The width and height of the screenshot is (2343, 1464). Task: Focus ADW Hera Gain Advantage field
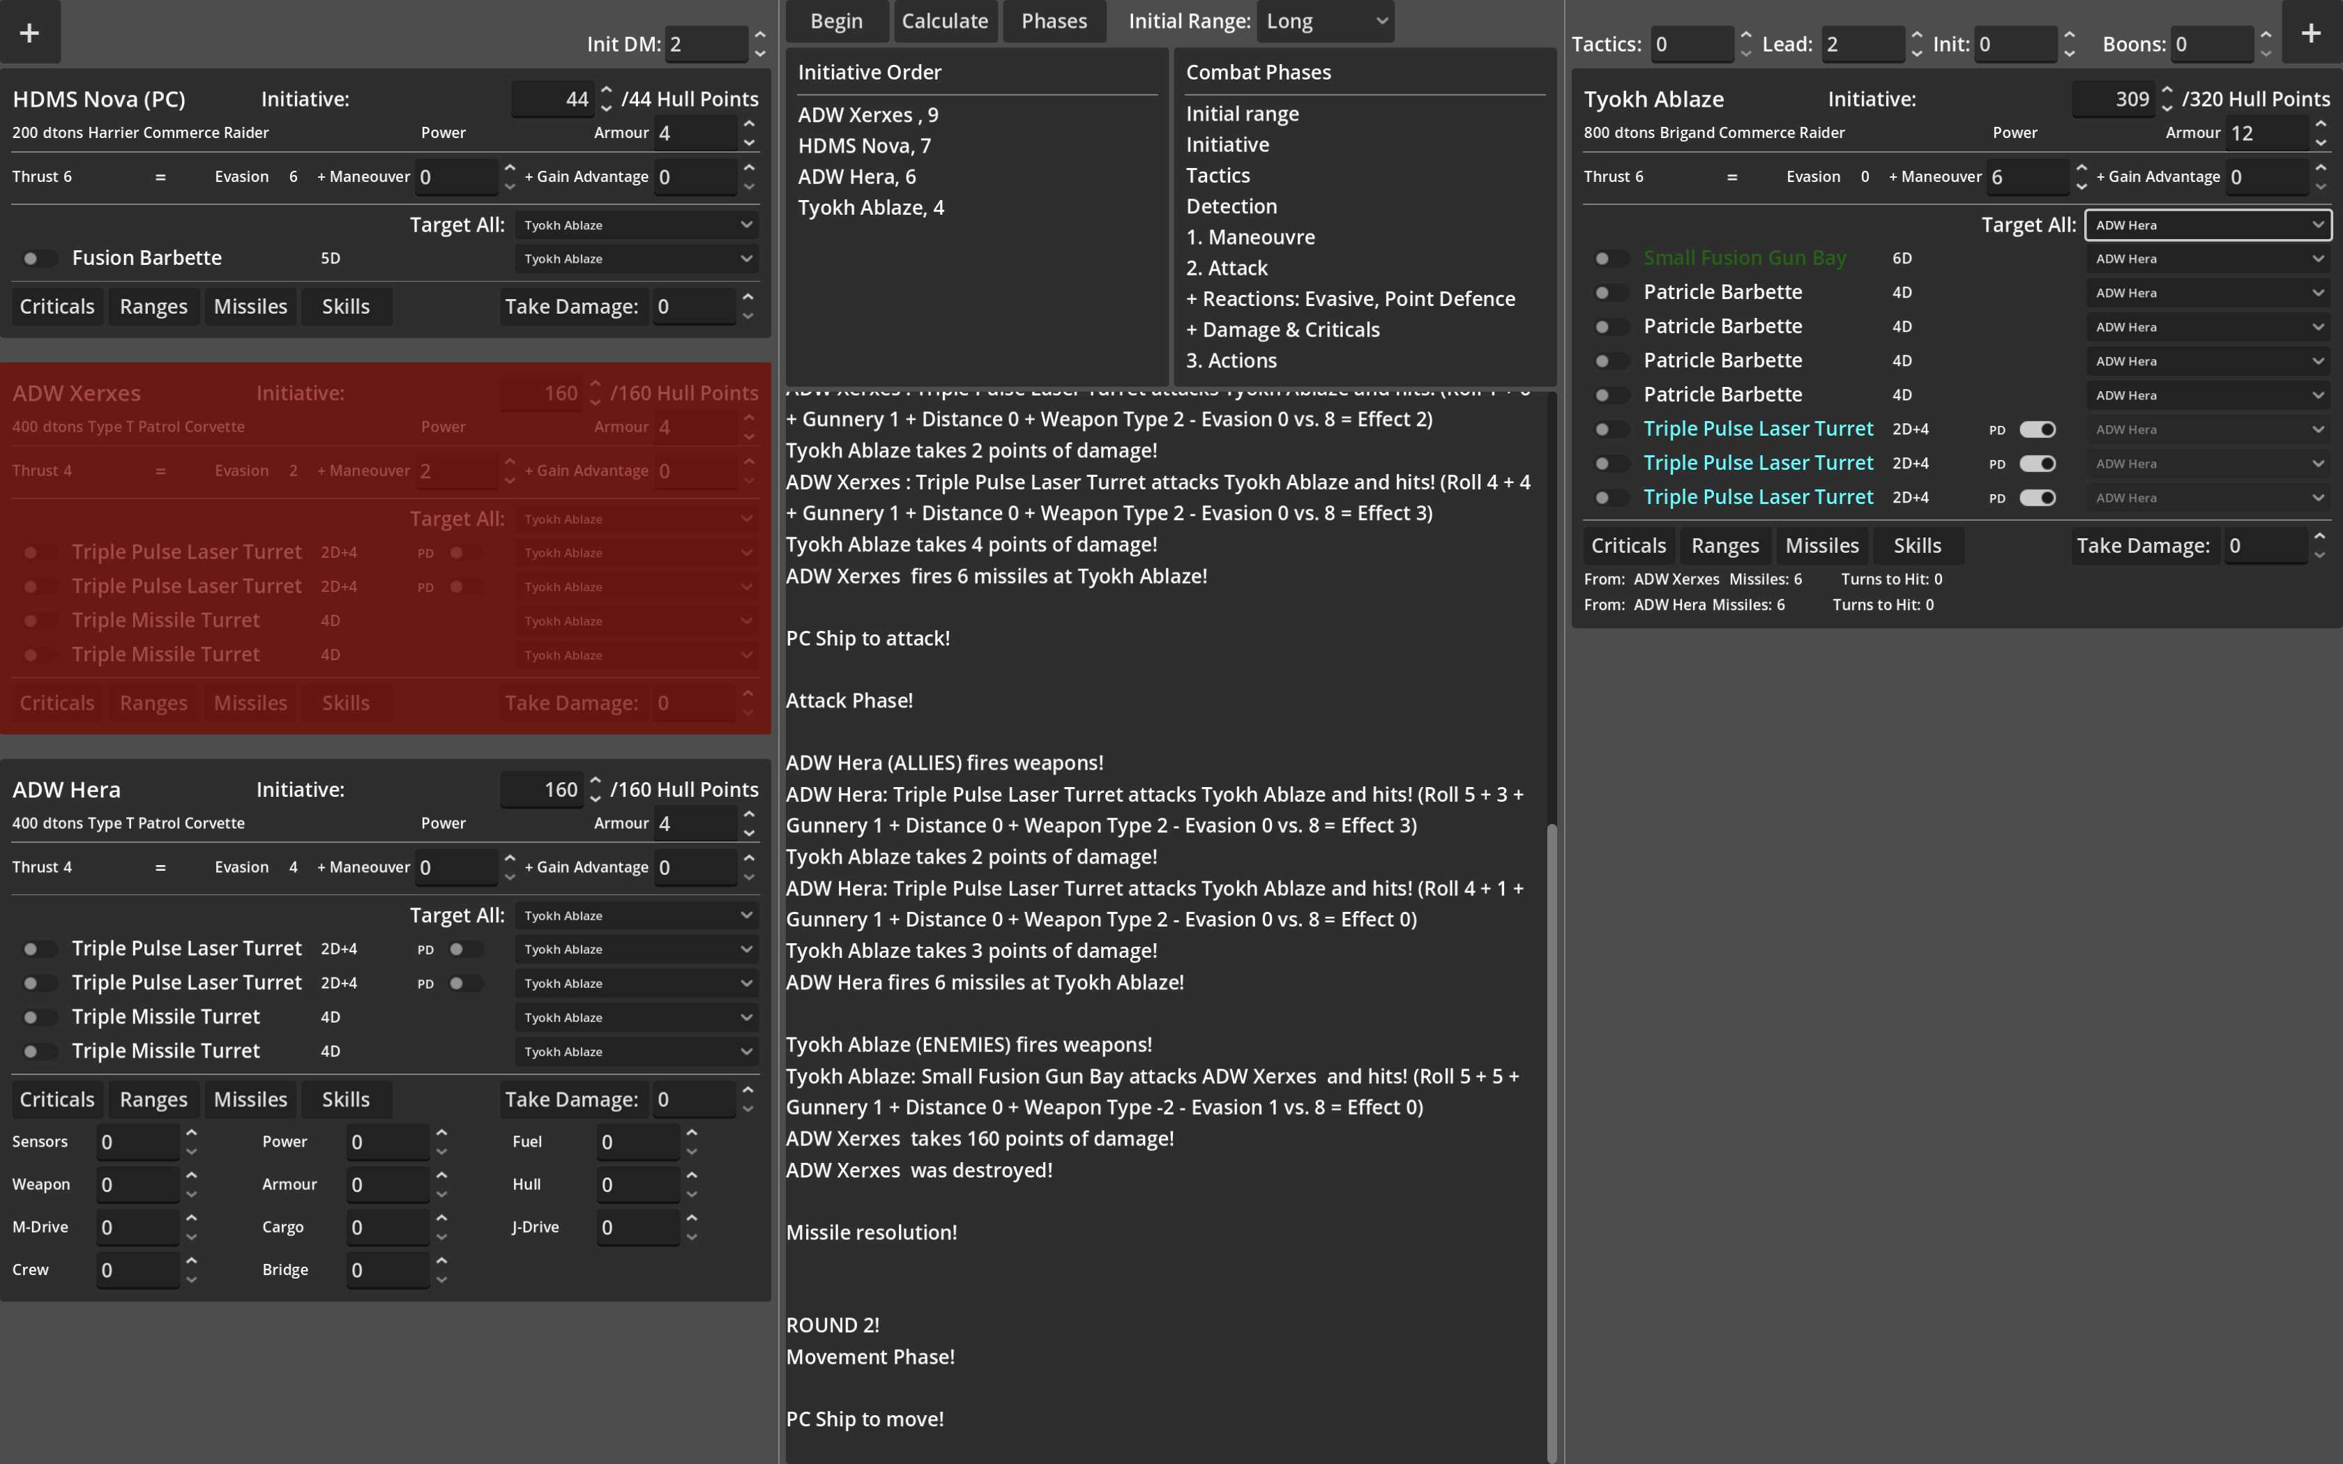[x=695, y=867]
